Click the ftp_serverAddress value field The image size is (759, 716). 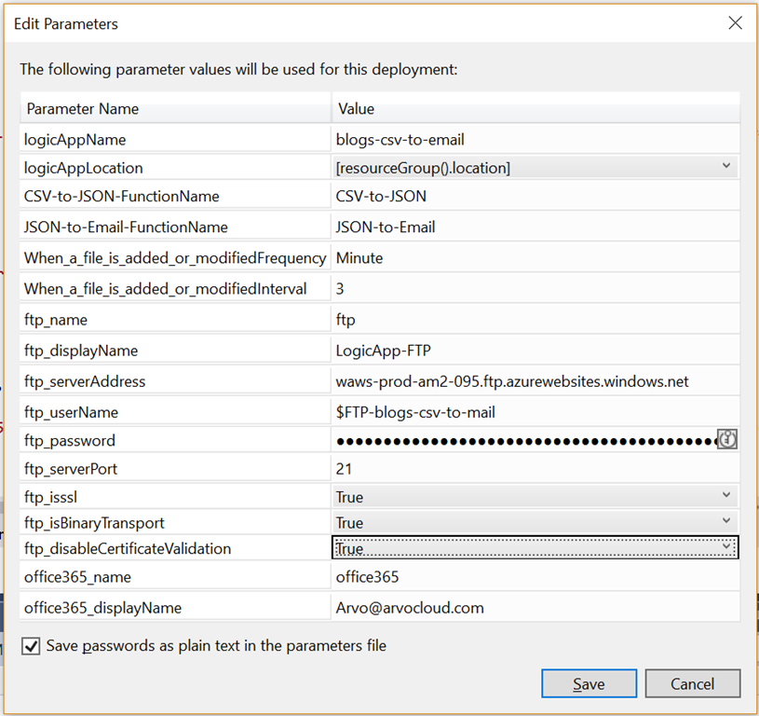[x=535, y=380]
